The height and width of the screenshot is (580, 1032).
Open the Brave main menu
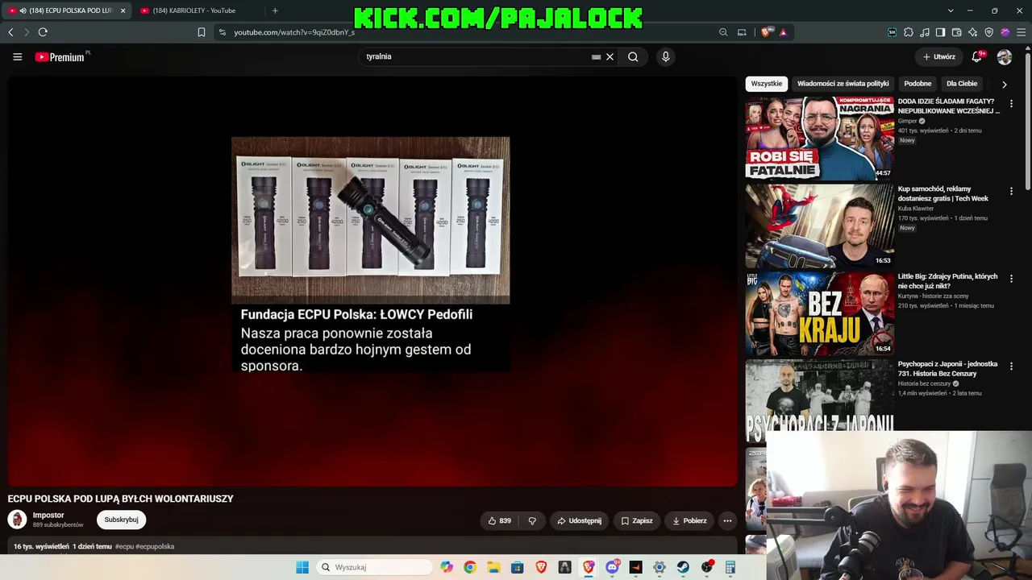point(1022,32)
